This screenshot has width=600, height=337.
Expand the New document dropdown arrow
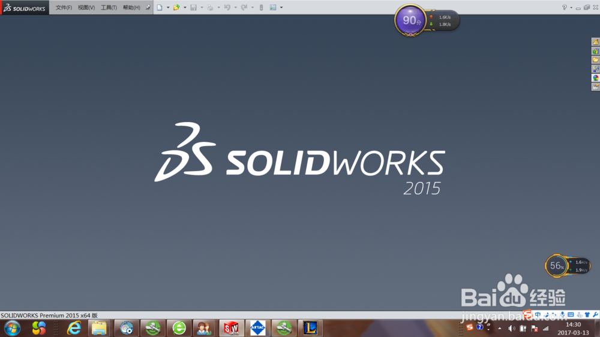(168, 7)
